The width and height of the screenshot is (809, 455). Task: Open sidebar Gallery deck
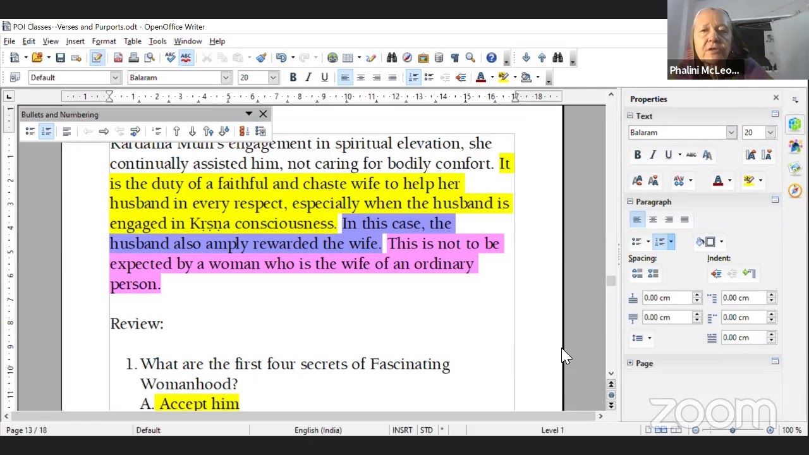tap(795, 168)
